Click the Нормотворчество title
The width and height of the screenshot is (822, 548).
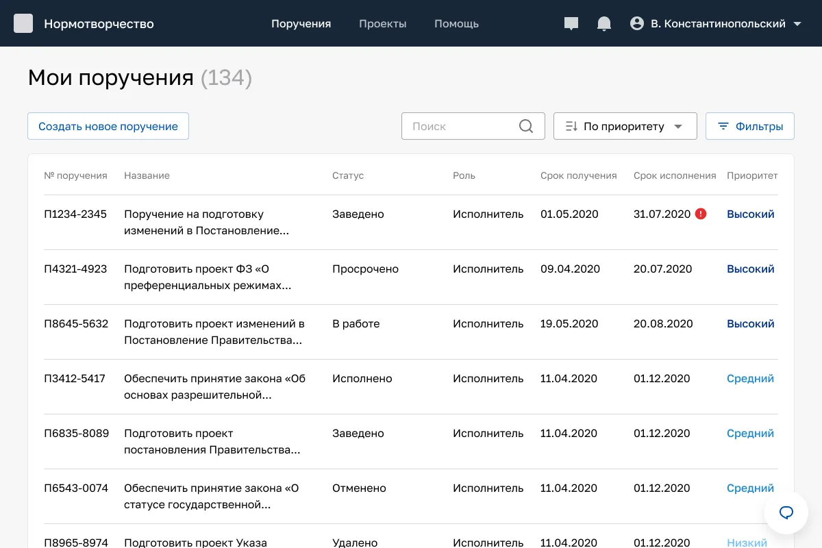[99, 23]
